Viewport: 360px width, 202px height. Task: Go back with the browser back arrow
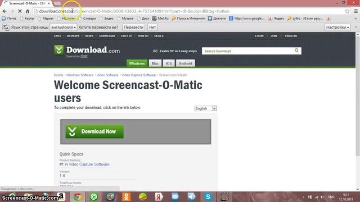pyautogui.click(x=4, y=11)
